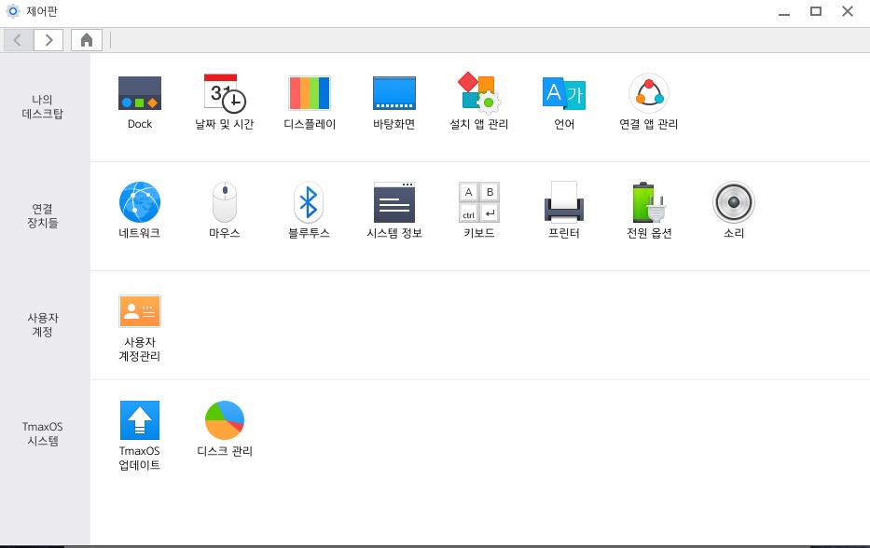Click the Home button in toolbar
This screenshot has width=870, height=548.
tap(86, 39)
